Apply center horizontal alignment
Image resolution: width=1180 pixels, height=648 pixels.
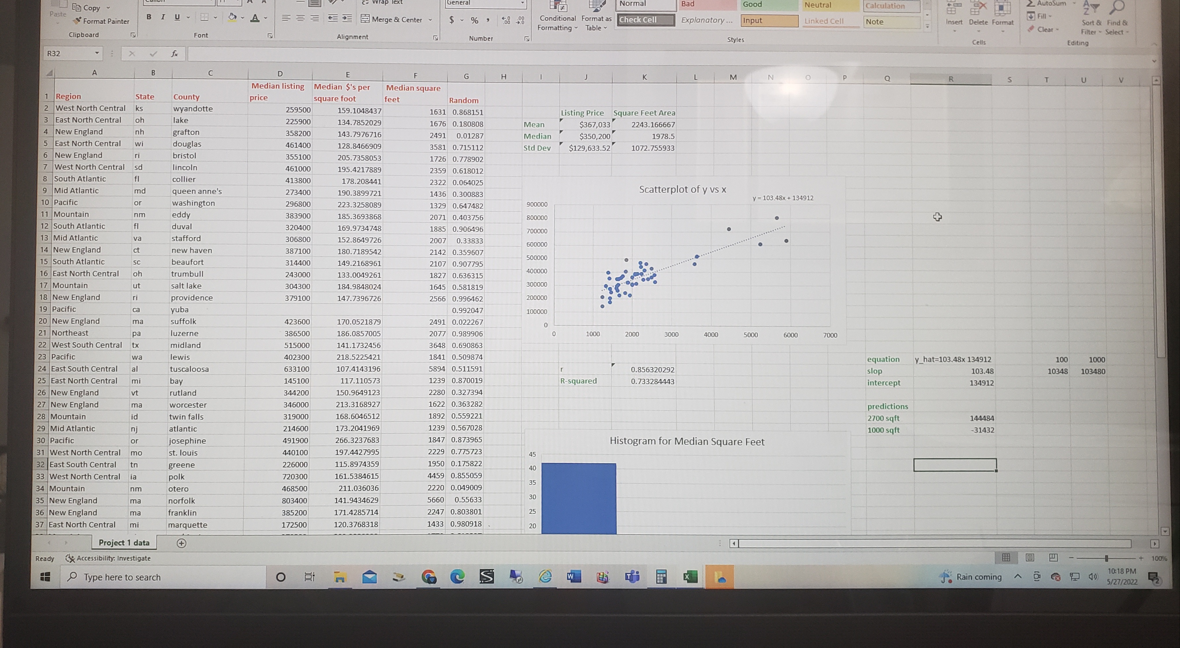click(301, 18)
